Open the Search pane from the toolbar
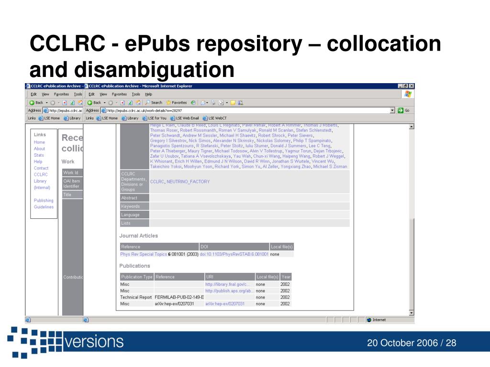The height and width of the screenshot is (367, 490). (x=154, y=102)
